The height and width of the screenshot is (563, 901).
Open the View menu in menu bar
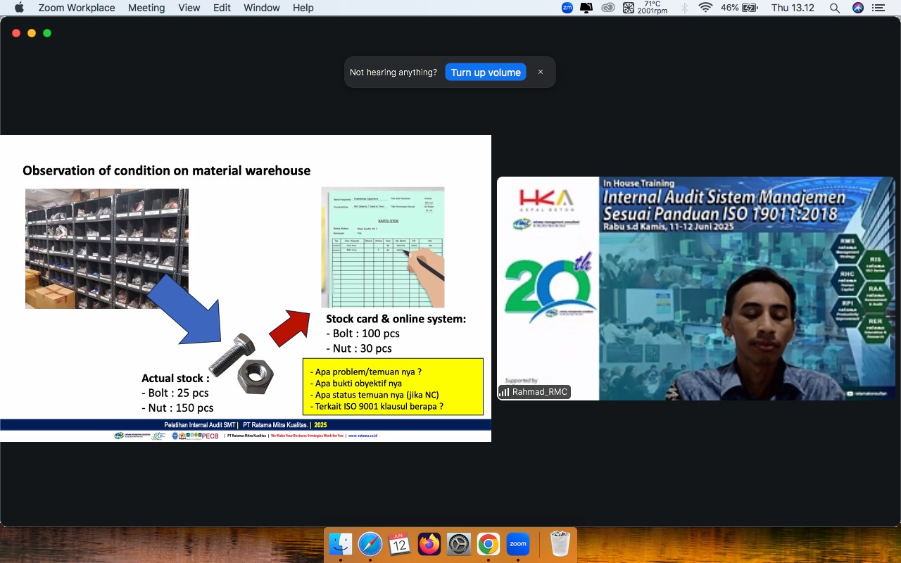(x=189, y=8)
